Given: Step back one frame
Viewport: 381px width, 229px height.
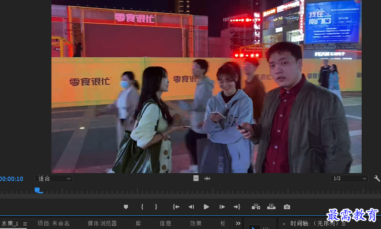Looking at the screenshot, I should pos(191,207).
